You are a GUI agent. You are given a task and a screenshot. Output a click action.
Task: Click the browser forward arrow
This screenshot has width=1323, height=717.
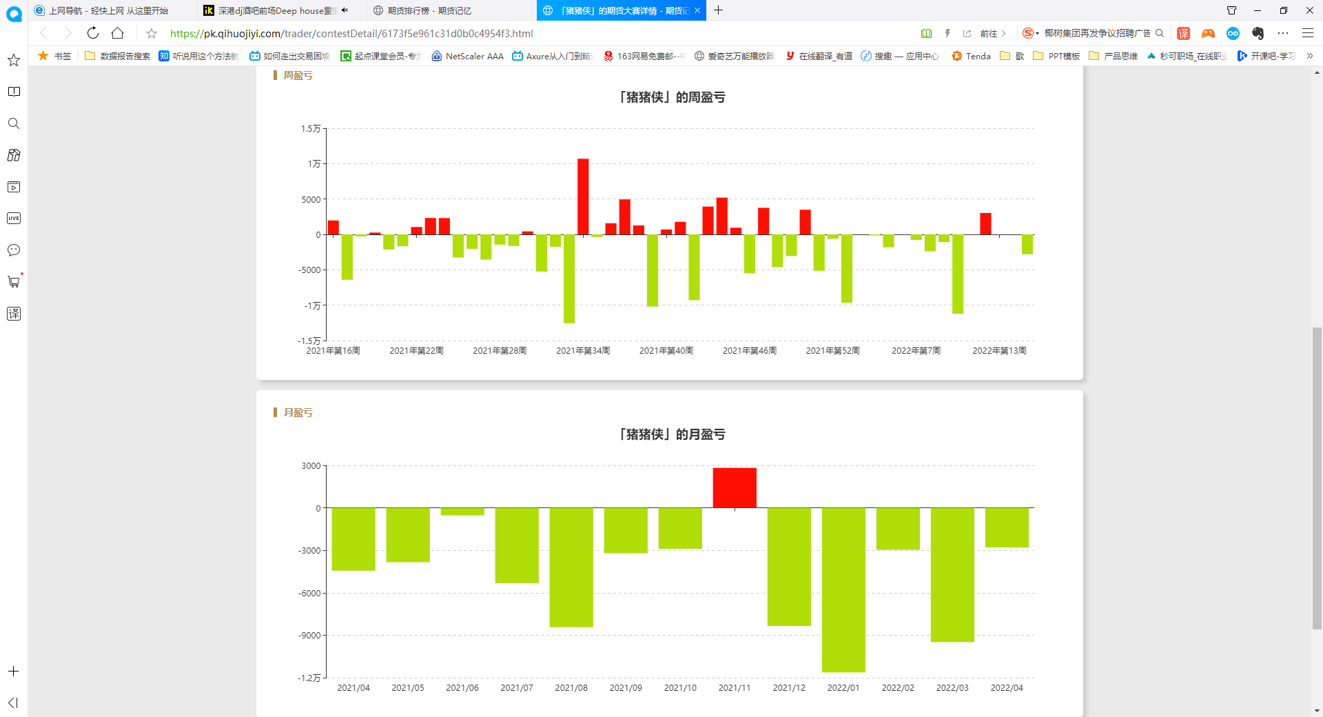pyautogui.click(x=68, y=33)
